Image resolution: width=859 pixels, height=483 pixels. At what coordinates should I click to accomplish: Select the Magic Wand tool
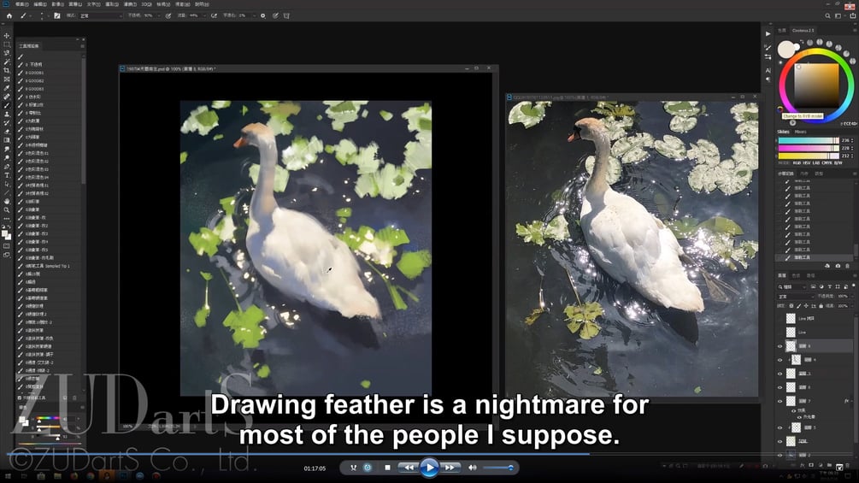[7, 62]
